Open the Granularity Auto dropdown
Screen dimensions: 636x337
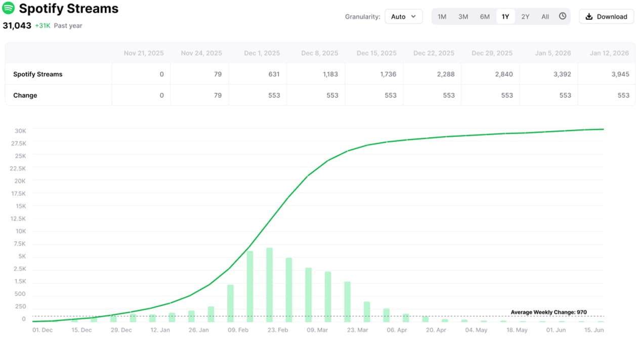tap(404, 17)
